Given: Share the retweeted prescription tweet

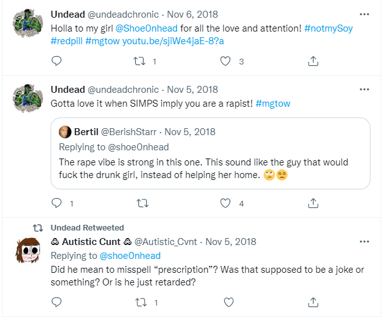Looking at the screenshot, I should pos(313,303).
